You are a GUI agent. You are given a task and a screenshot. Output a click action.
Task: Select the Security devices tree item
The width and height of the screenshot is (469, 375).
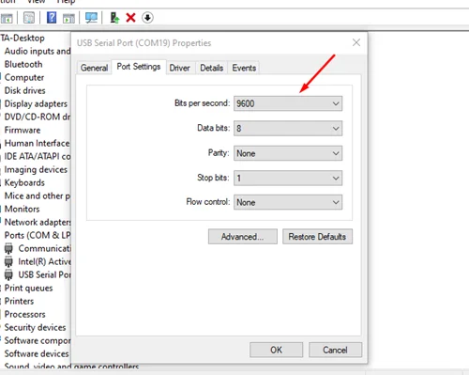pyautogui.click(x=36, y=327)
